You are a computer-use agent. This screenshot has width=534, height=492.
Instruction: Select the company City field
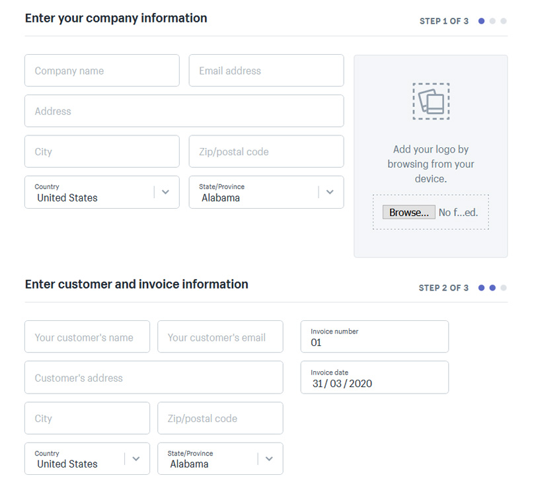tap(102, 152)
